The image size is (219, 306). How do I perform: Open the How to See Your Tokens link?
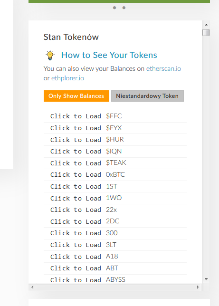109,55
